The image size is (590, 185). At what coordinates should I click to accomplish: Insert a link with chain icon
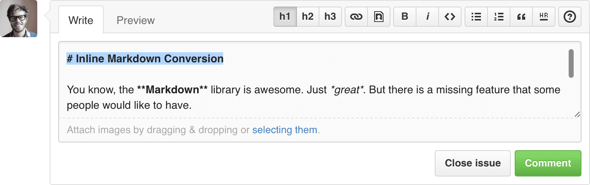pos(356,17)
